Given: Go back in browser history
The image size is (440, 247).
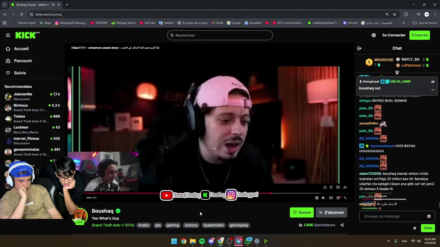Looking at the screenshot, I should pos(5,14).
